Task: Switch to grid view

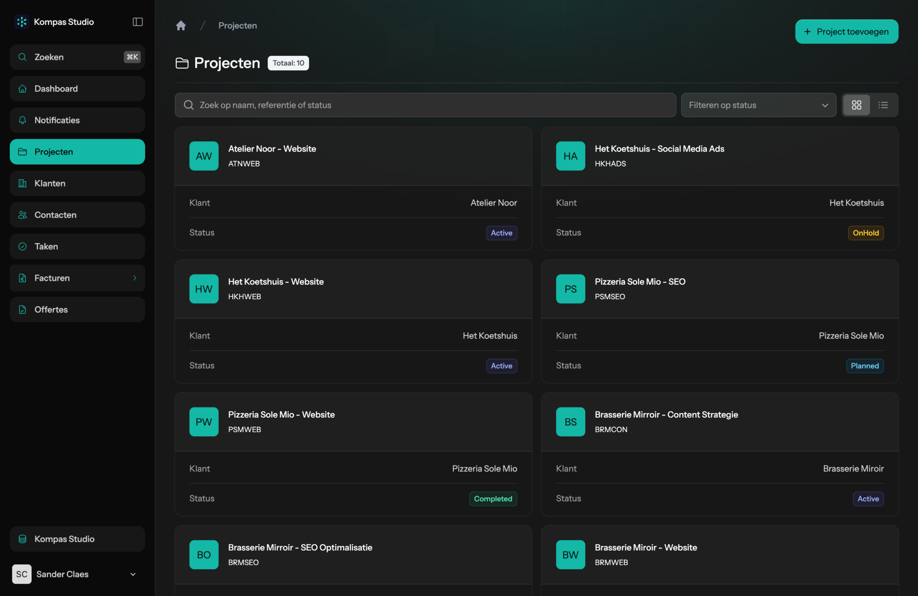Action: coord(856,105)
